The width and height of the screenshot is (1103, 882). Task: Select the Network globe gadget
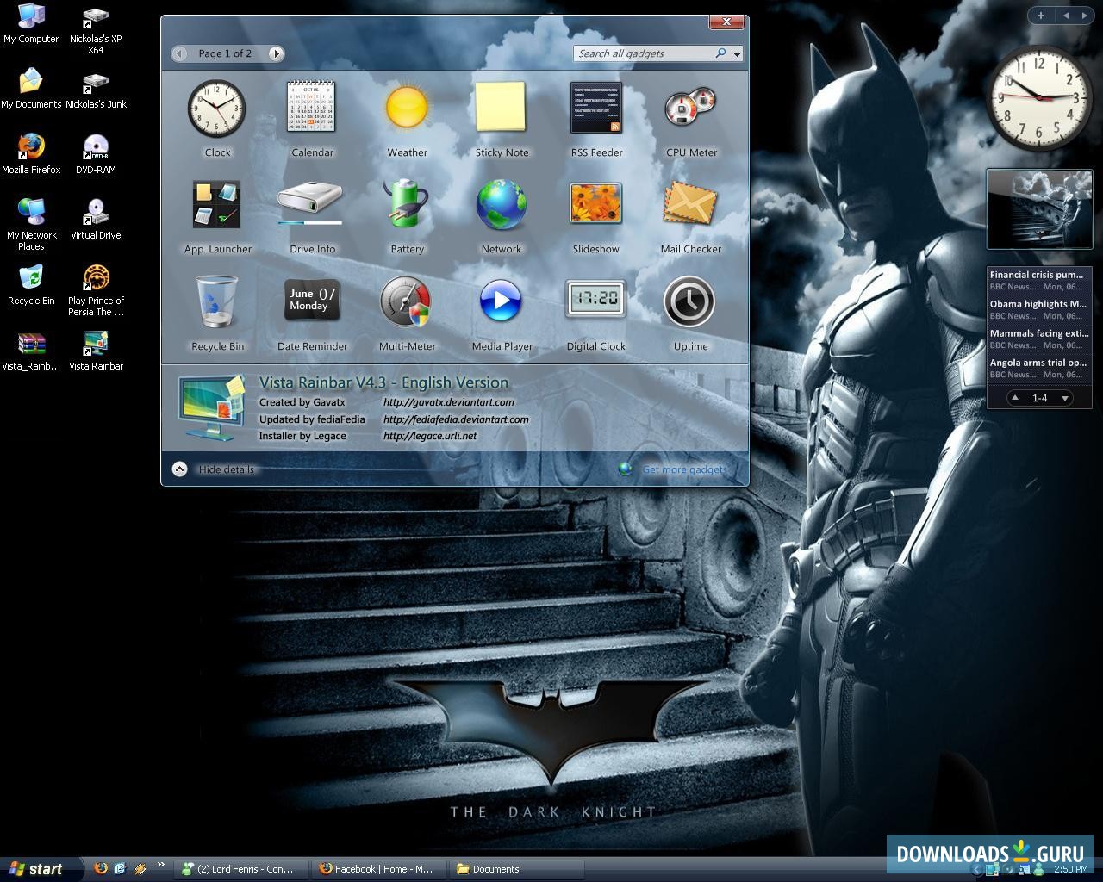click(x=502, y=205)
